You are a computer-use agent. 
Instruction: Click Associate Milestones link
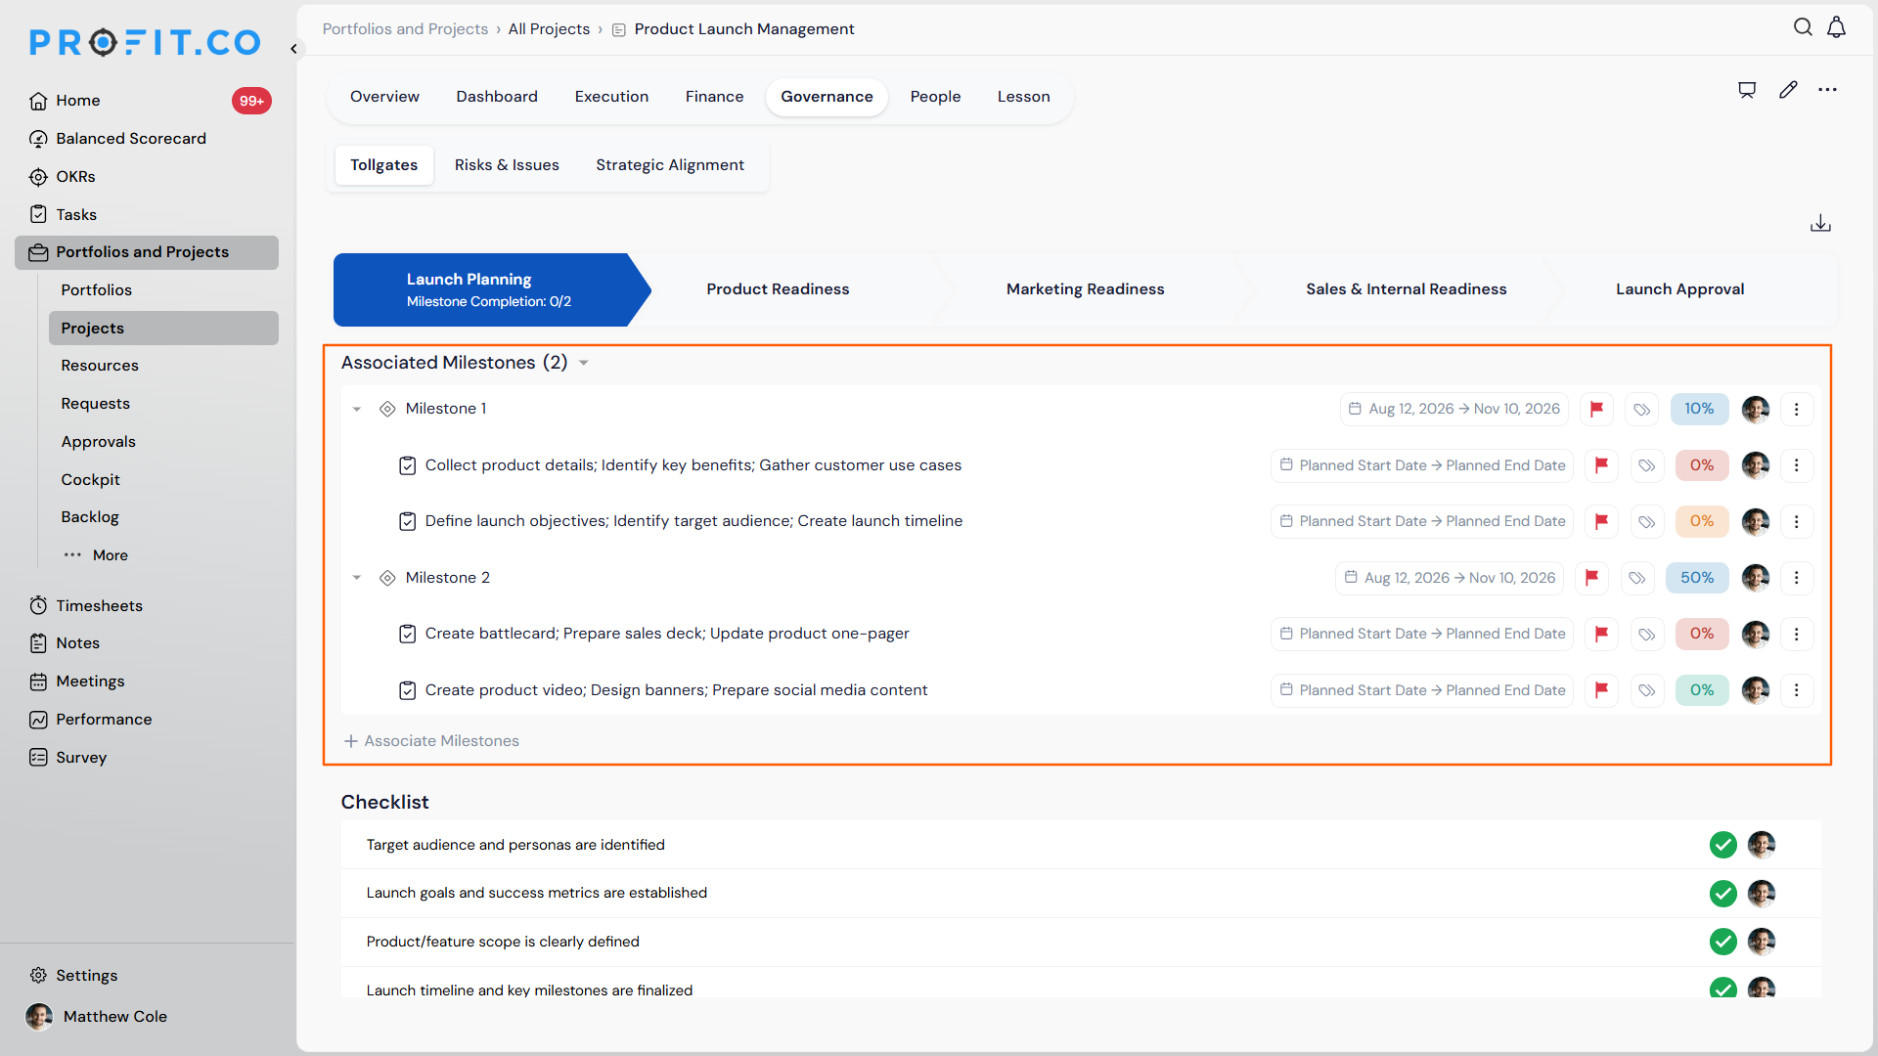[431, 741]
